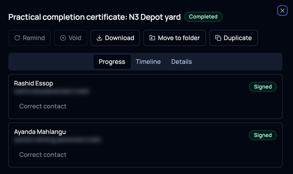Click the name Rashid Essop
Screen dimensions: 293x174
33,83
